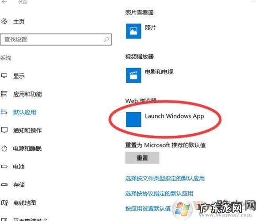Choose the Launch Windows App browser default
The image size is (259, 221).
[x=165, y=120]
